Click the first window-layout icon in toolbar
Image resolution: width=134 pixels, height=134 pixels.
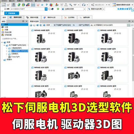pyautogui.click(x=4, y=5)
